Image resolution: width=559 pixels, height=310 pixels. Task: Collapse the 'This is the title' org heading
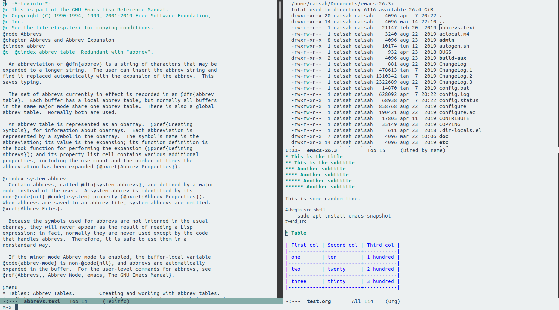pos(314,157)
